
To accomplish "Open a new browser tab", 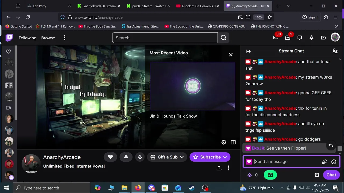I will pyautogui.click(x=278, y=6).
